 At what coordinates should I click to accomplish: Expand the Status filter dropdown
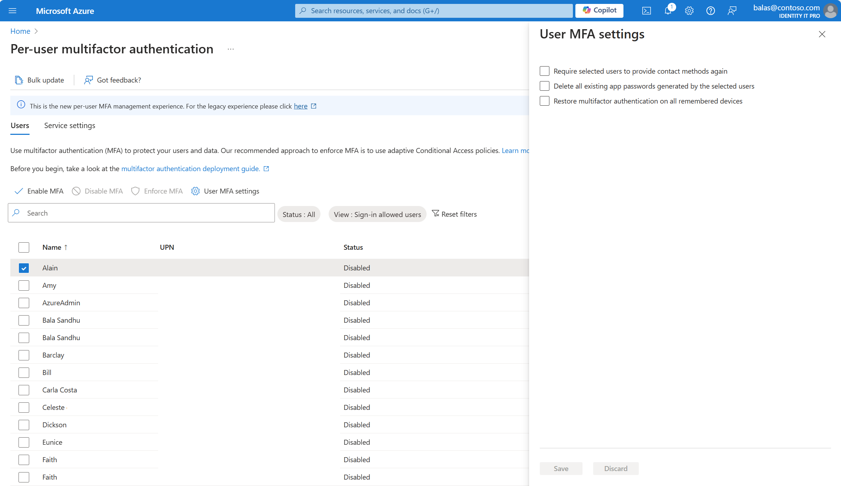coord(299,213)
